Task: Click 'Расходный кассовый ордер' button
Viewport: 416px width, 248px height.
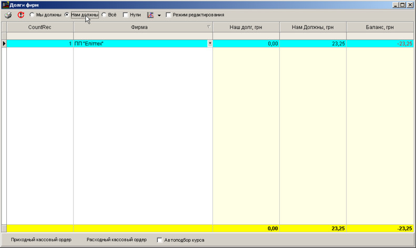Action: 116,240
